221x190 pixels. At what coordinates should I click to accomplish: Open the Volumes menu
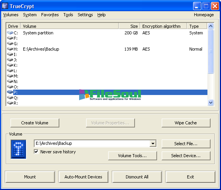[11, 15]
